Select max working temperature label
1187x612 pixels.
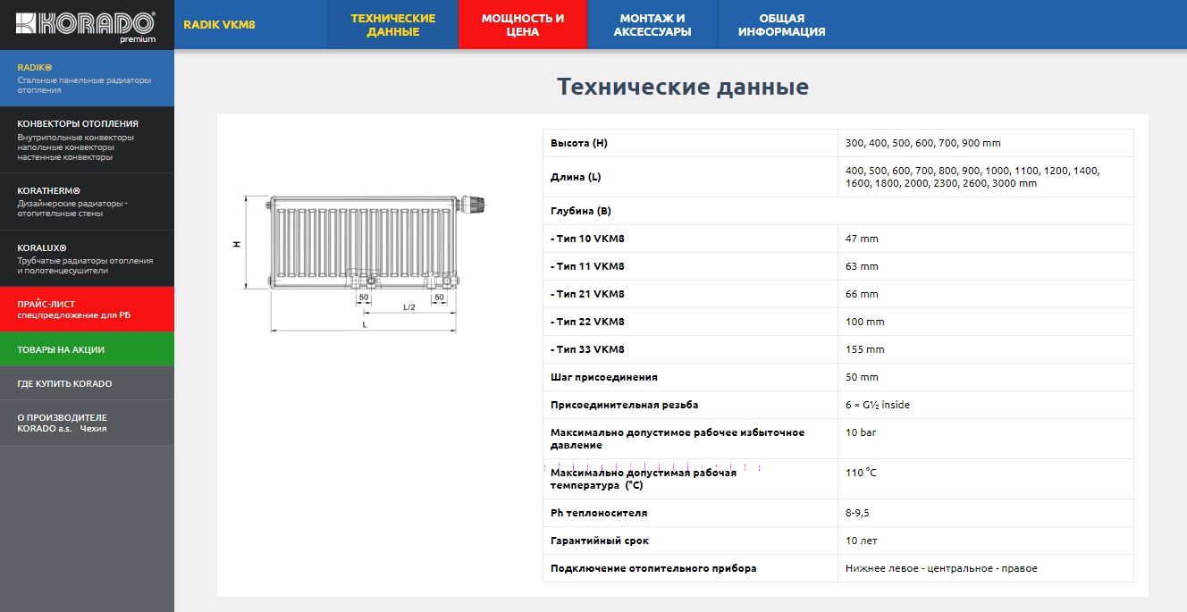click(644, 479)
